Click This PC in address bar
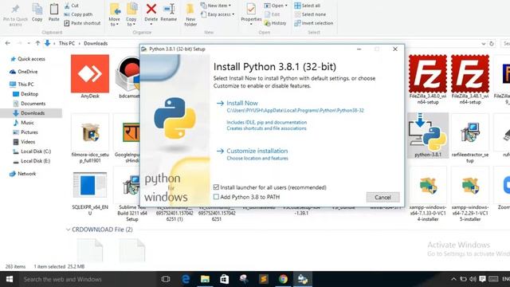 click(x=67, y=43)
